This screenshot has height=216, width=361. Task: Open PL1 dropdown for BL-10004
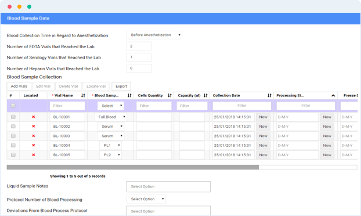[x=111, y=146]
